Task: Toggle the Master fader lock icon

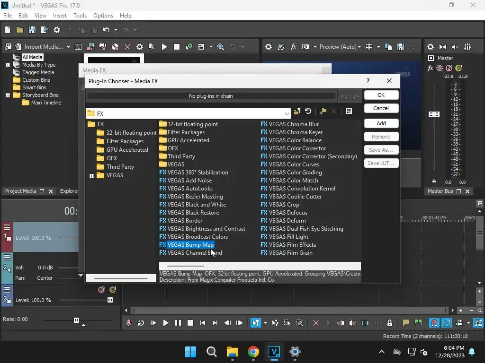Action: point(434,181)
